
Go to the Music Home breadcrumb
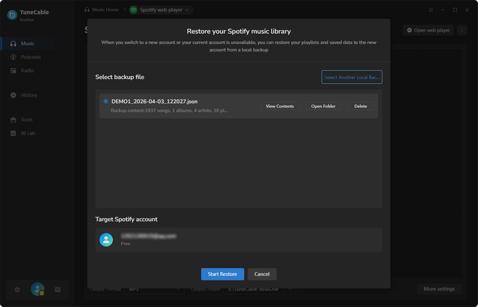[102, 10]
